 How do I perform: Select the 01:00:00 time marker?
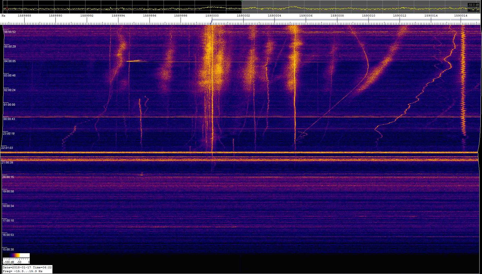click(9, 105)
